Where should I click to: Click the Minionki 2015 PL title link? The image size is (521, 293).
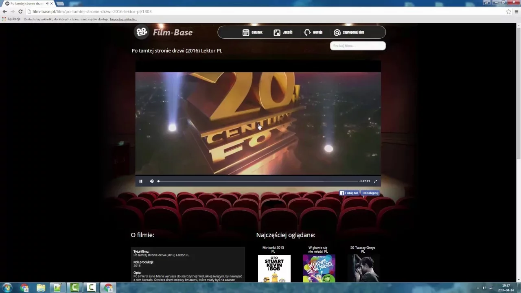273,249
